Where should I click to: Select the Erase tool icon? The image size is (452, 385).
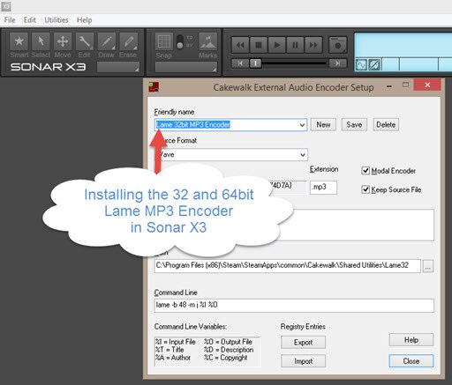[x=128, y=41]
